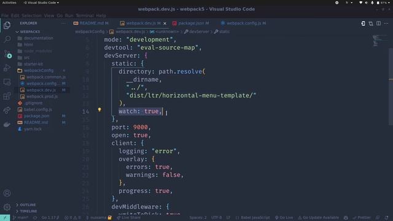The height and width of the screenshot is (221, 393).
Task: Open the Visual Studio Code app menu dropdown
Action: click(41, 2)
